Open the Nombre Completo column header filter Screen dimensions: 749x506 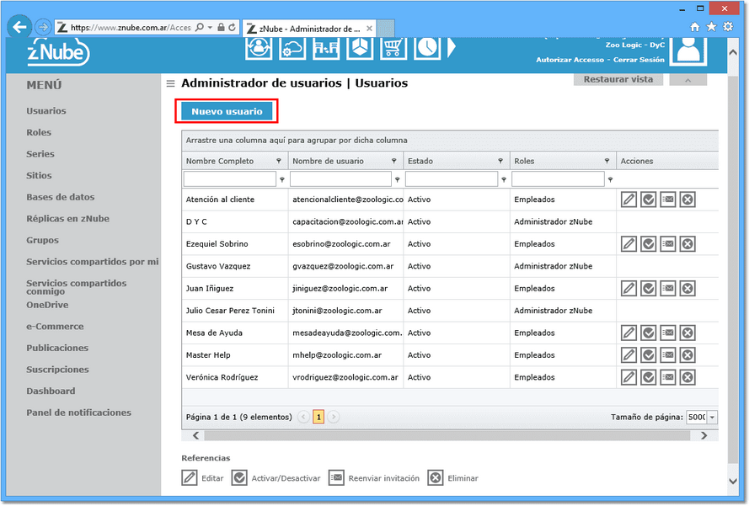tap(279, 162)
